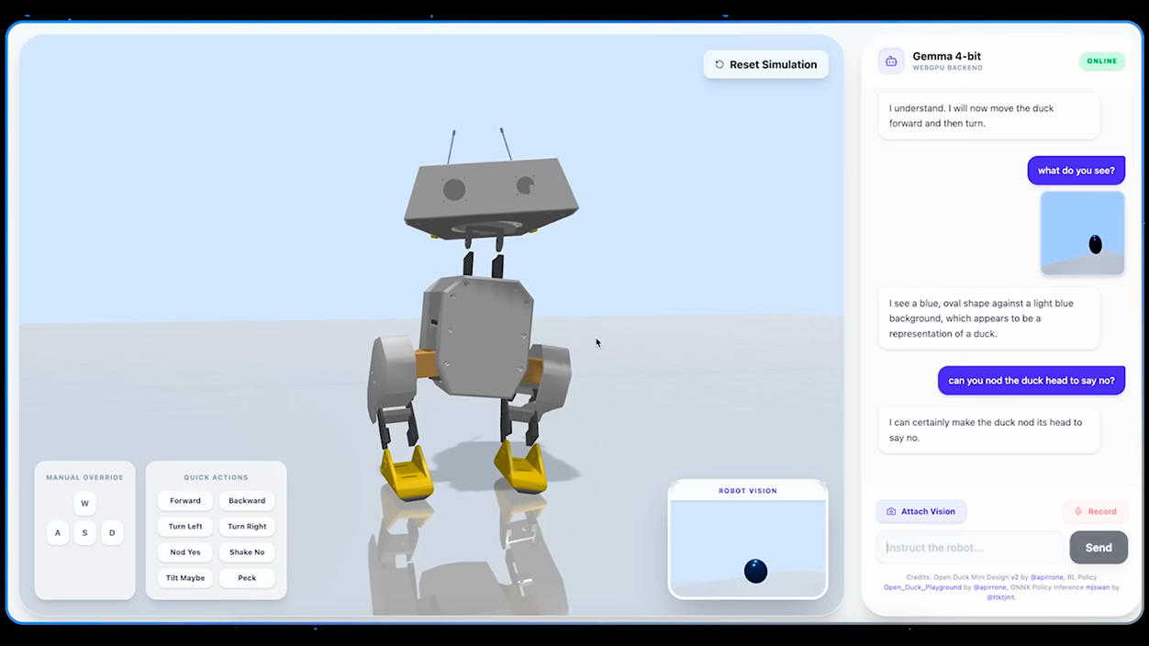This screenshot has height=646, width=1149.
Task: Make the robot Nod Yes
Action: 185,552
